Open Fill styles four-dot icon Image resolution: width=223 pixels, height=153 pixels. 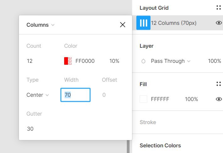(219, 84)
